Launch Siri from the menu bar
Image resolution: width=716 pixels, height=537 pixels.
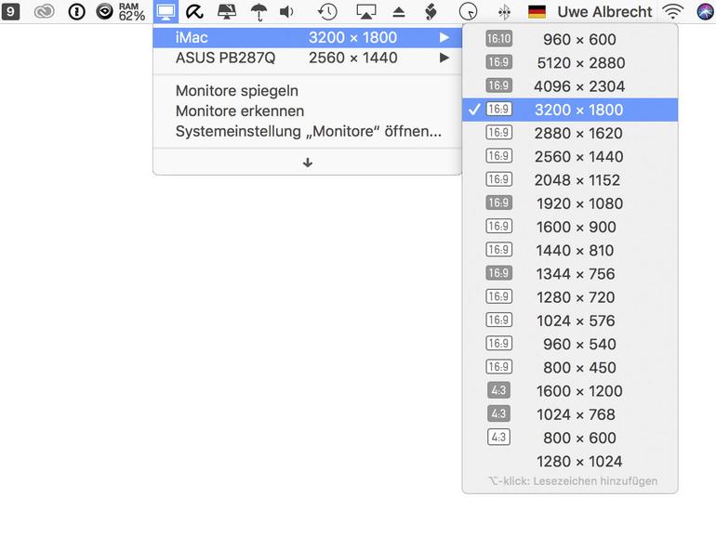[x=706, y=12]
